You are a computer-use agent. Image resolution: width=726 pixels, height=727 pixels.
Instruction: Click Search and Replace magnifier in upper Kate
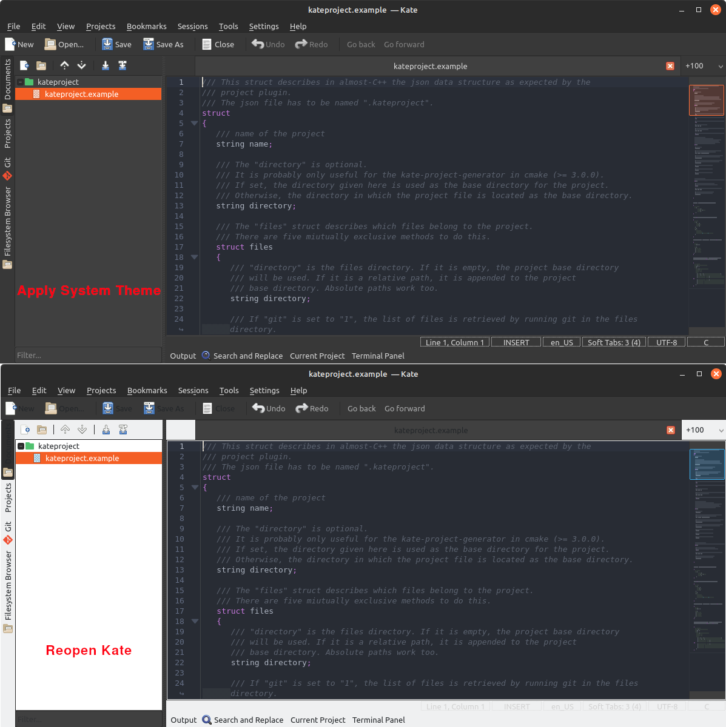[x=206, y=356]
